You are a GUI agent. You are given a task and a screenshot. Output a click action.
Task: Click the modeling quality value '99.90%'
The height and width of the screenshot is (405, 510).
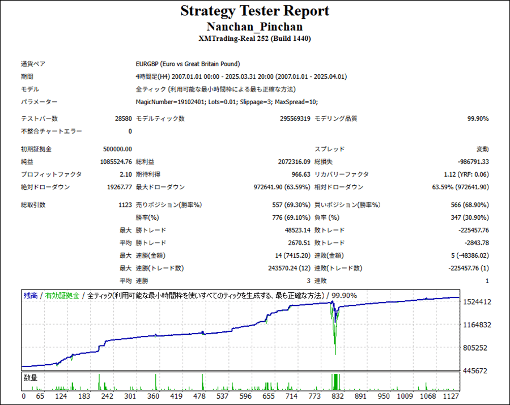click(478, 118)
